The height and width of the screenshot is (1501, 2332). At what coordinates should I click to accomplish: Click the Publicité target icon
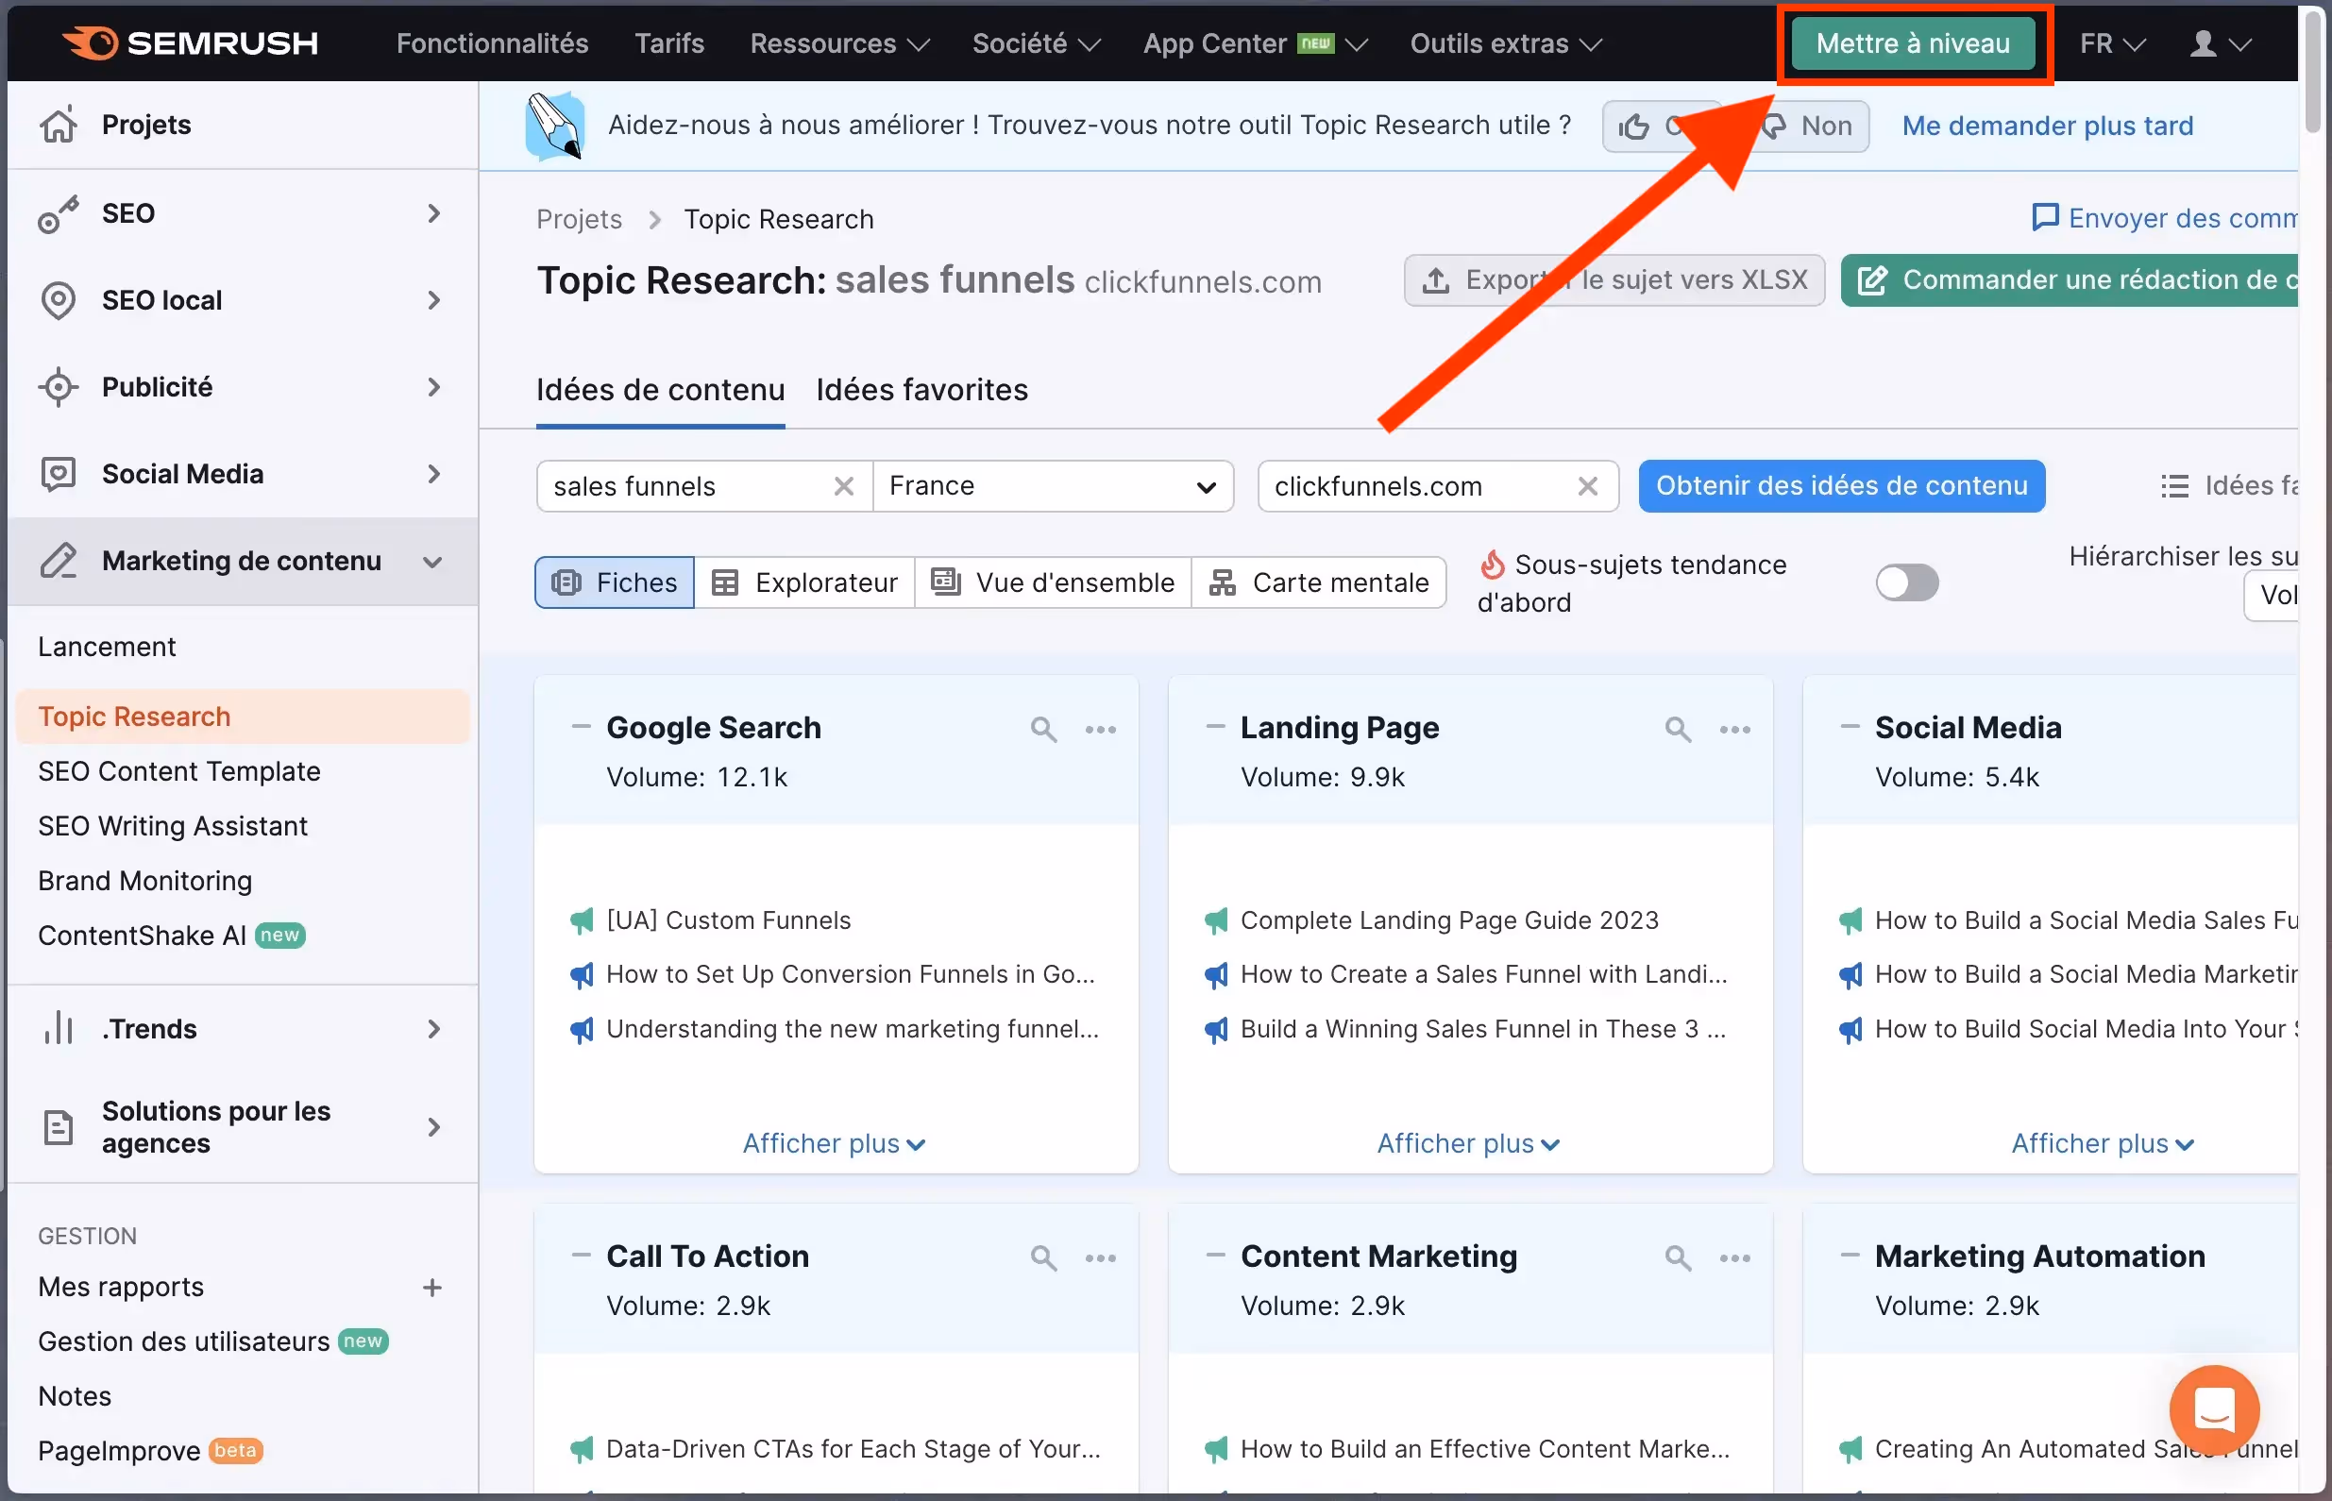[58, 387]
